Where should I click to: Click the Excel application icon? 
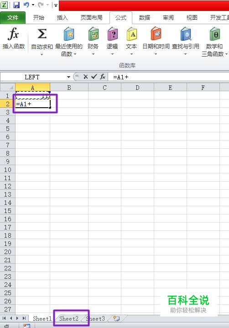[x=4, y=5]
